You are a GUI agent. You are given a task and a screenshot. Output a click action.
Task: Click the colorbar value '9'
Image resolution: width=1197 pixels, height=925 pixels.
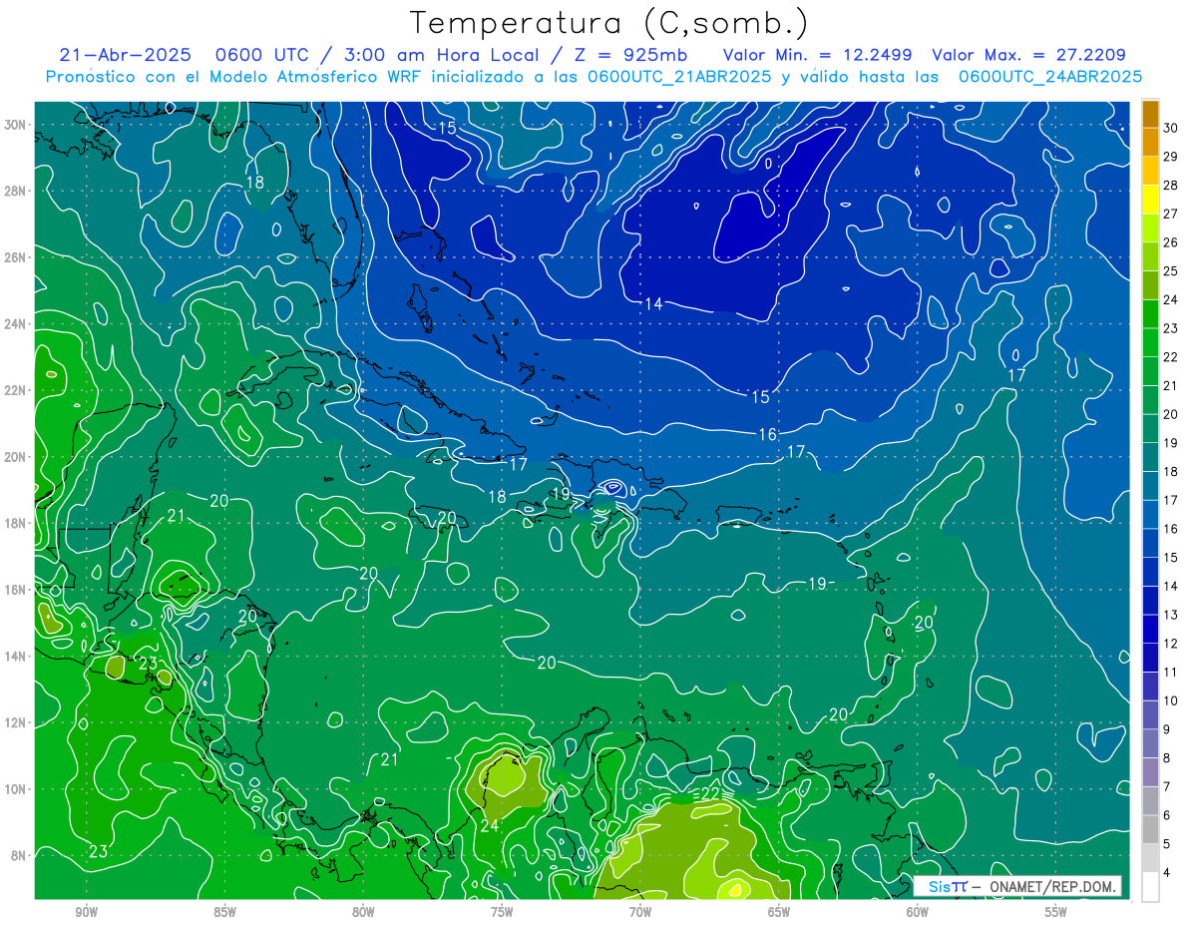(x=1167, y=729)
